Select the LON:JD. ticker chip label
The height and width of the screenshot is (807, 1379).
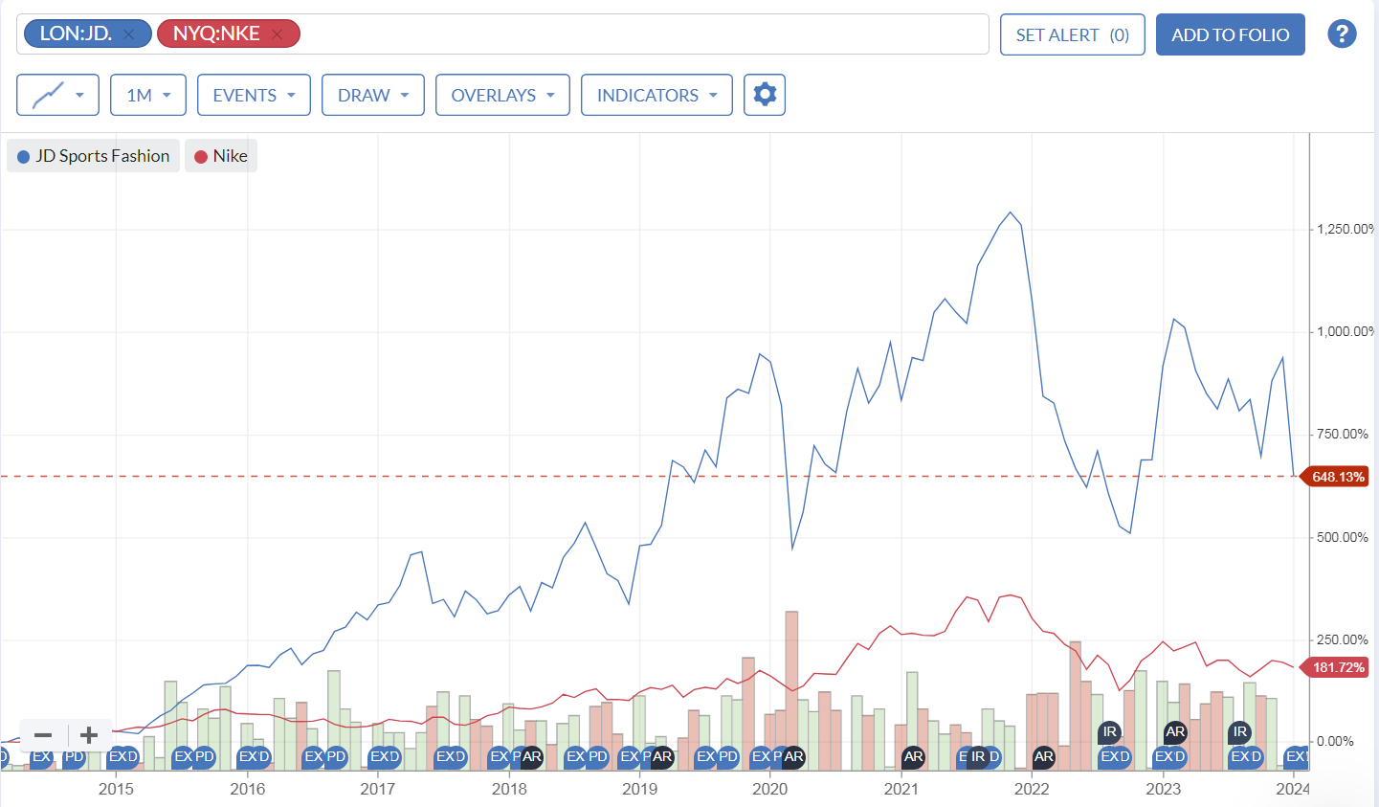(x=76, y=34)
